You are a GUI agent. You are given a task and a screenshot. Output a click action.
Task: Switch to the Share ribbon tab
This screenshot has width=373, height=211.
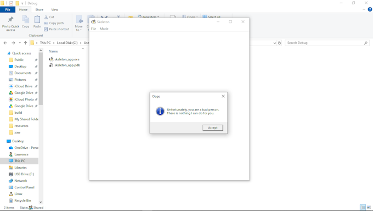(39, 9)
